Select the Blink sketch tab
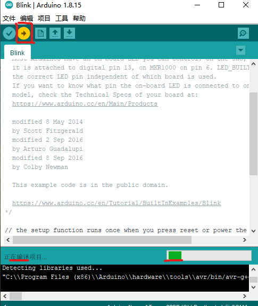258x306 pixels. (x=18, y=52)
